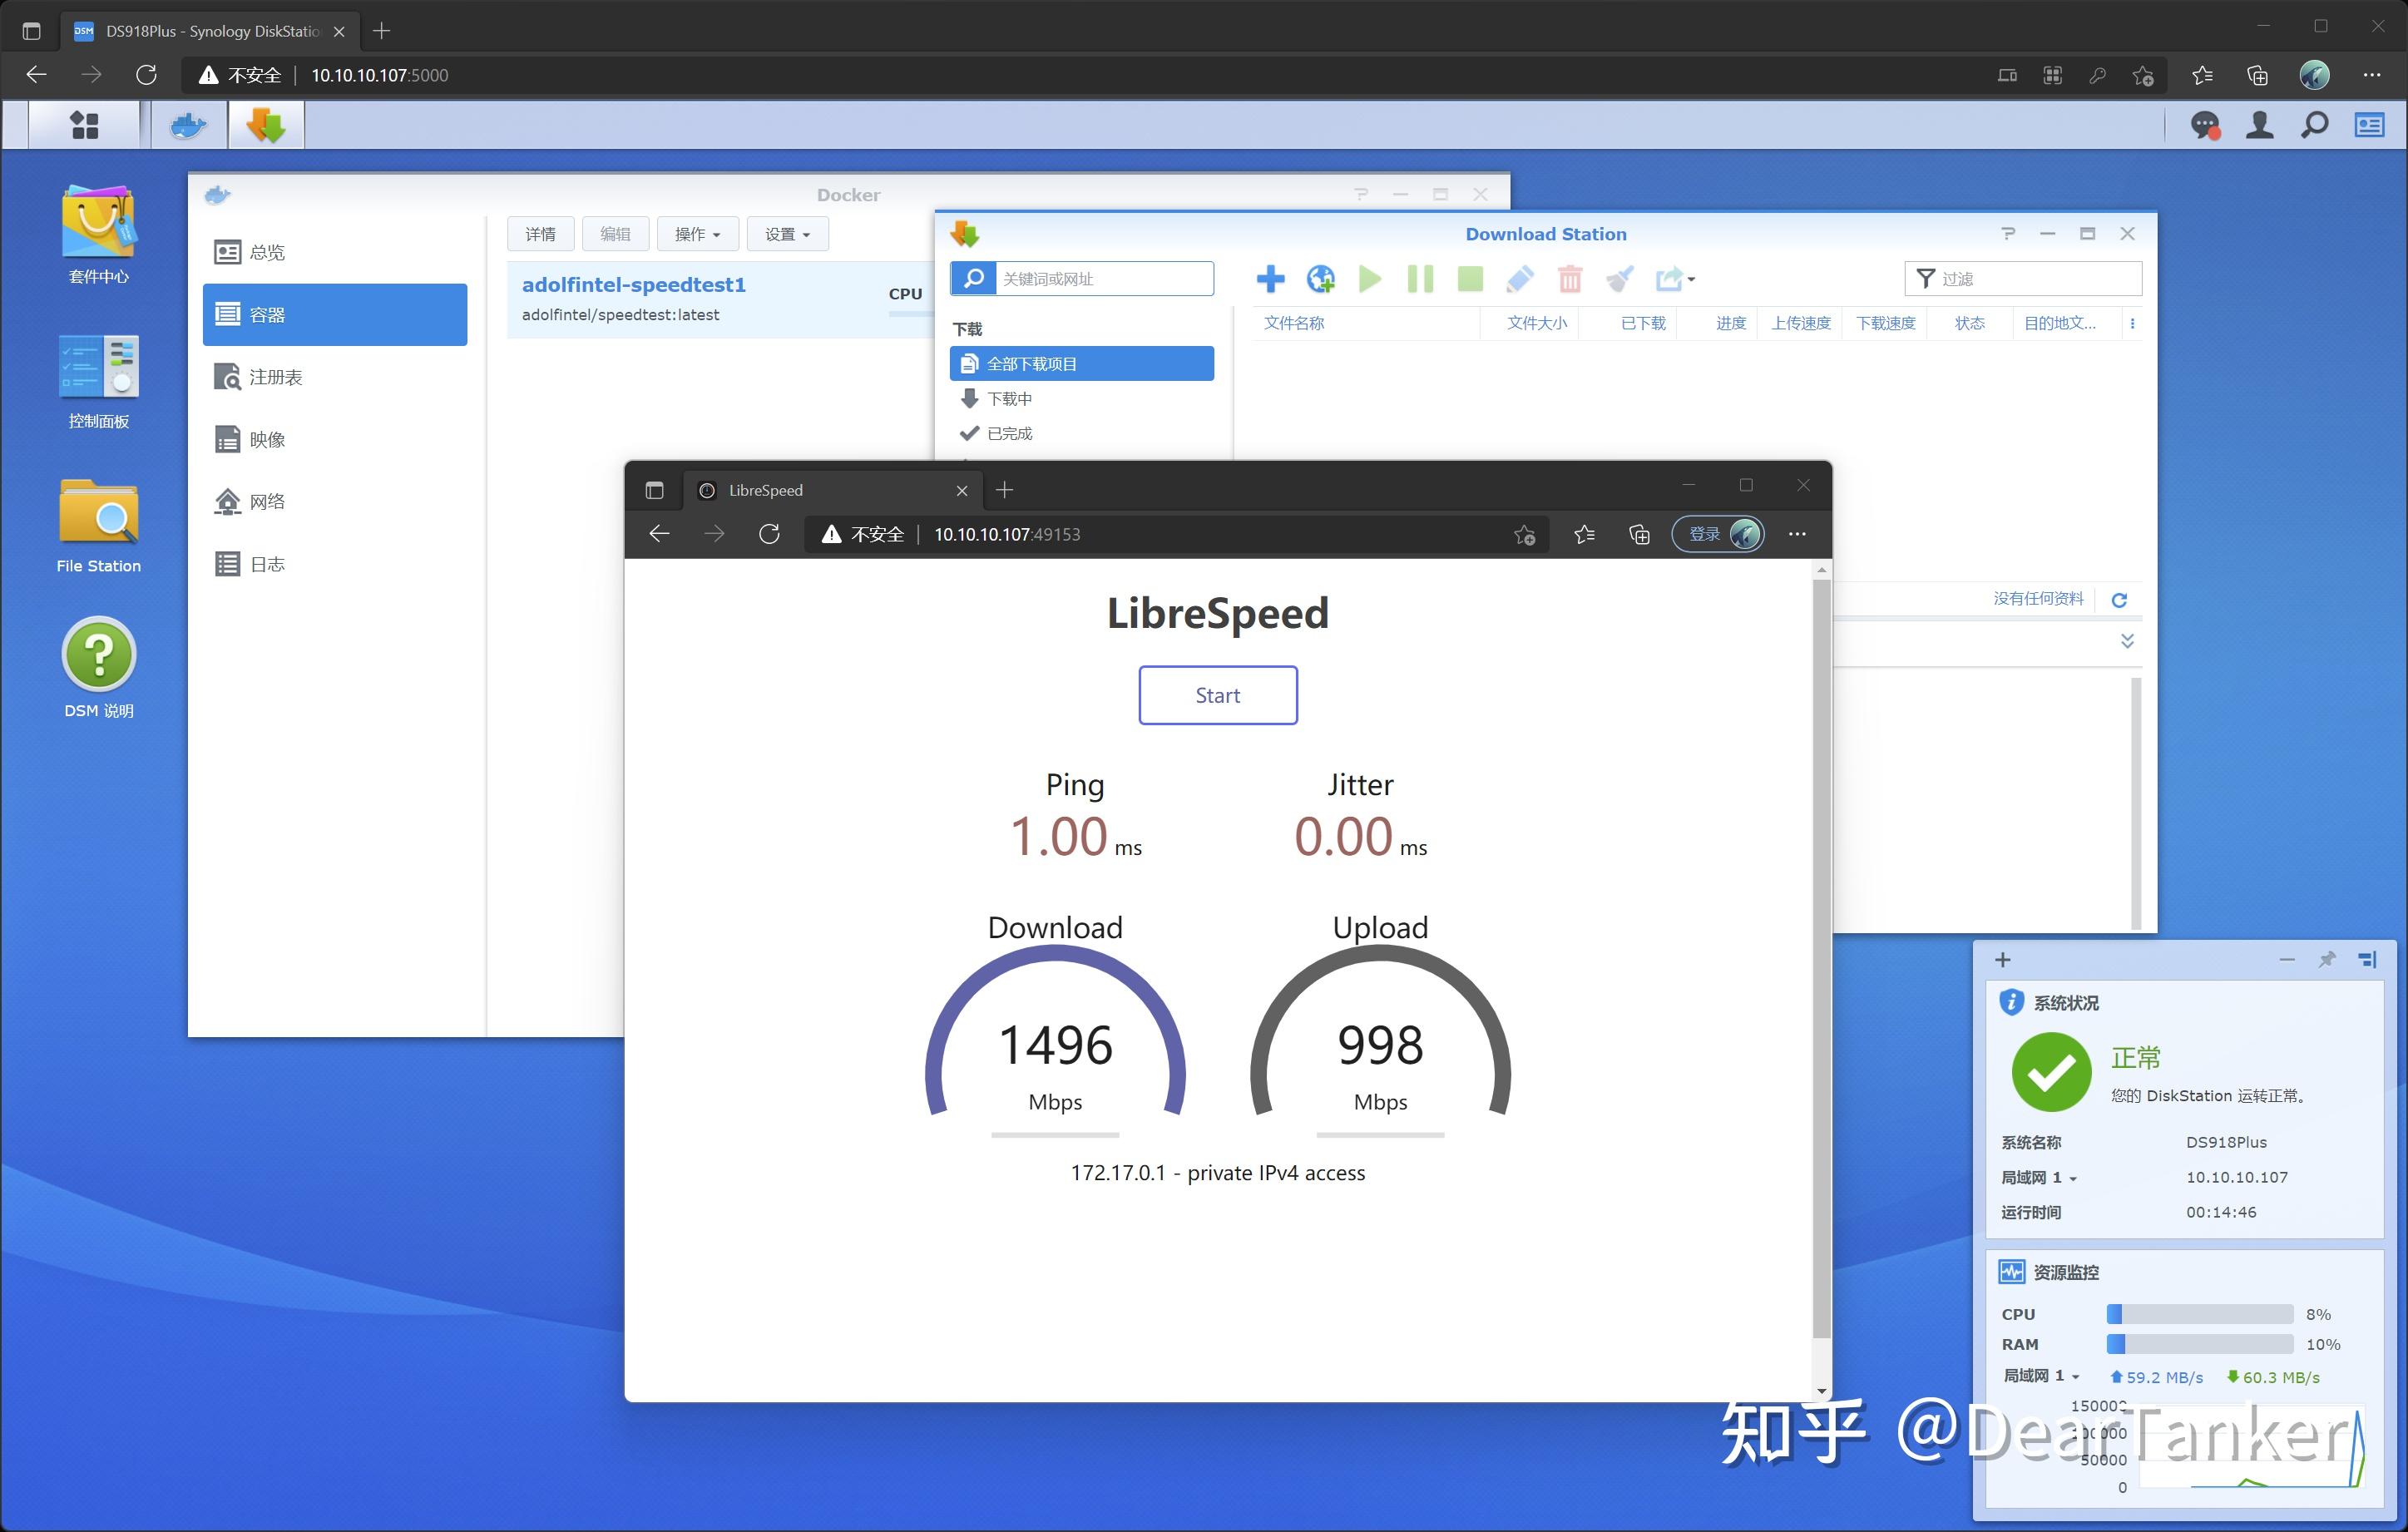Image resolution: width=2408 pixels, height=1532 pixels.
Task: Open favorites in LibreSpeed browser window
Action: click(x=1584, y=534)
